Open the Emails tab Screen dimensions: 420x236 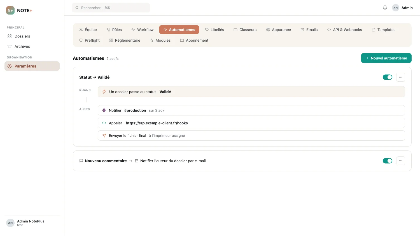click(309, 30)
